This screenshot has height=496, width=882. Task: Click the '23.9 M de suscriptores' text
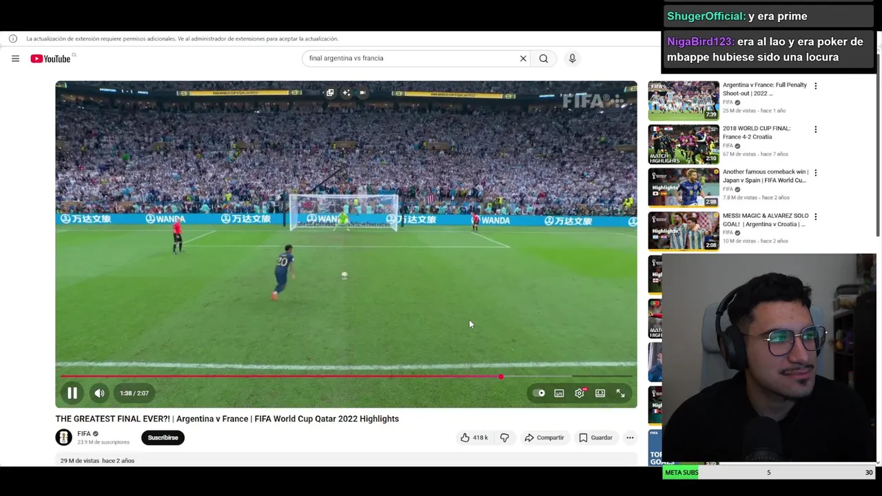103,442
